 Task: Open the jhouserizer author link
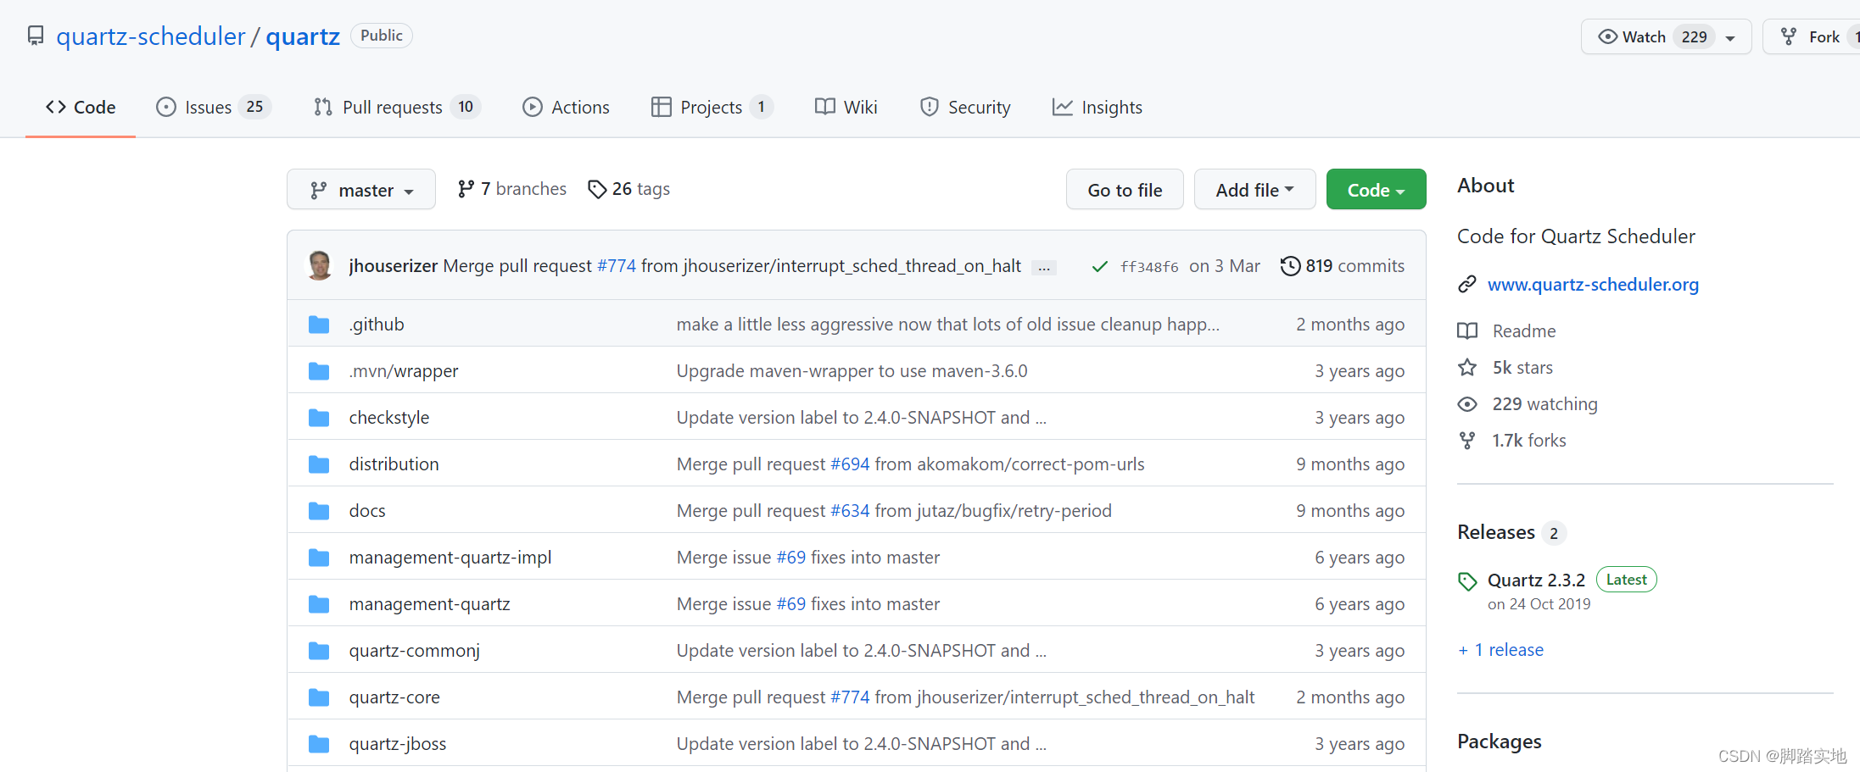point(394,266)
